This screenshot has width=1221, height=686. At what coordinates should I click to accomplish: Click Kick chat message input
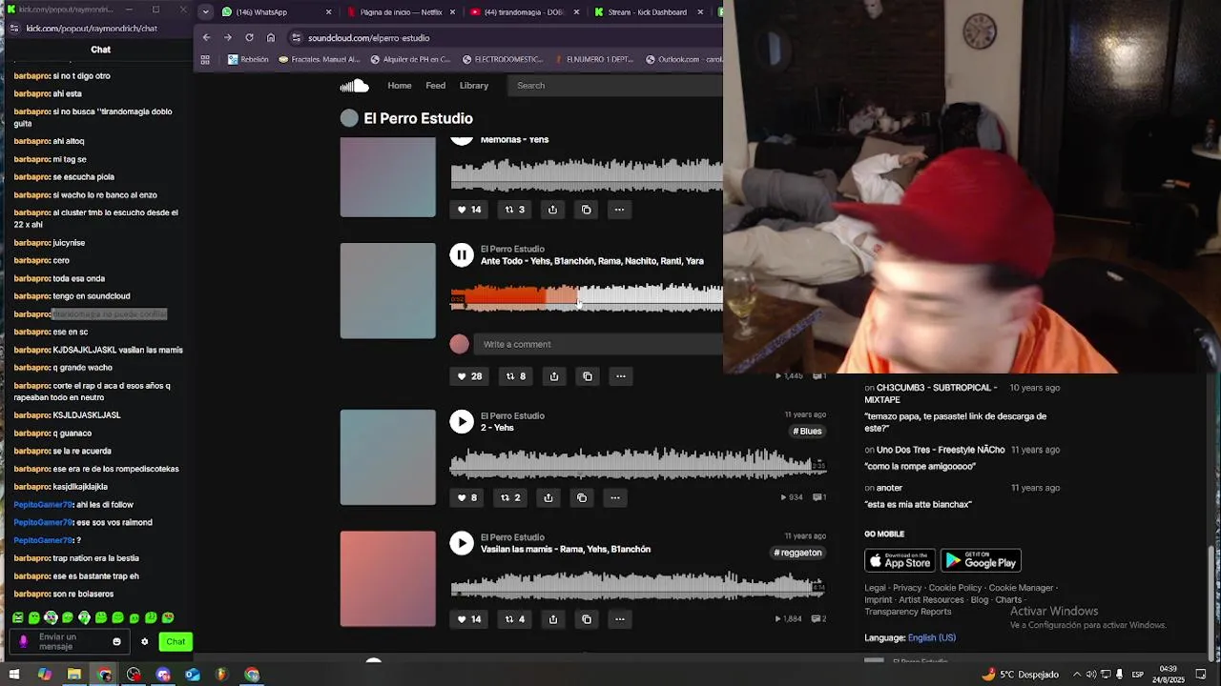[69, 642]
